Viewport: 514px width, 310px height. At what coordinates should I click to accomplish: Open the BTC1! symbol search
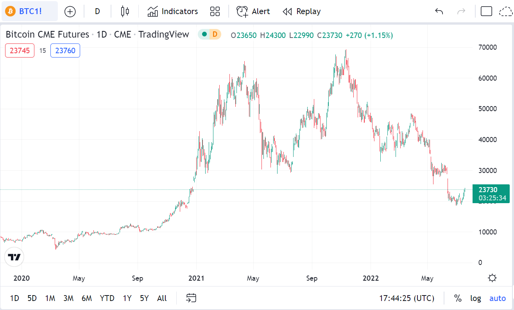pyautogui.click(x=29, y=11)
